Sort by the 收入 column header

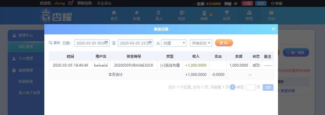point(196,56)
